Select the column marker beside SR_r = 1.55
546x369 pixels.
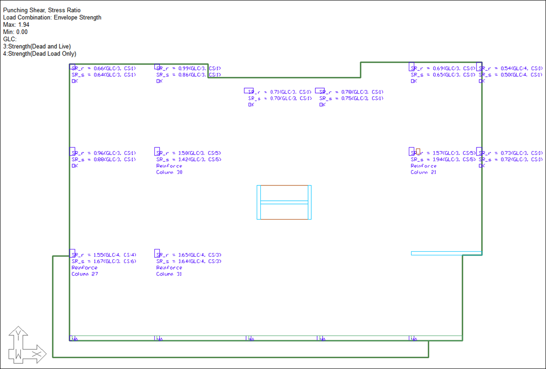click(72, 253)
